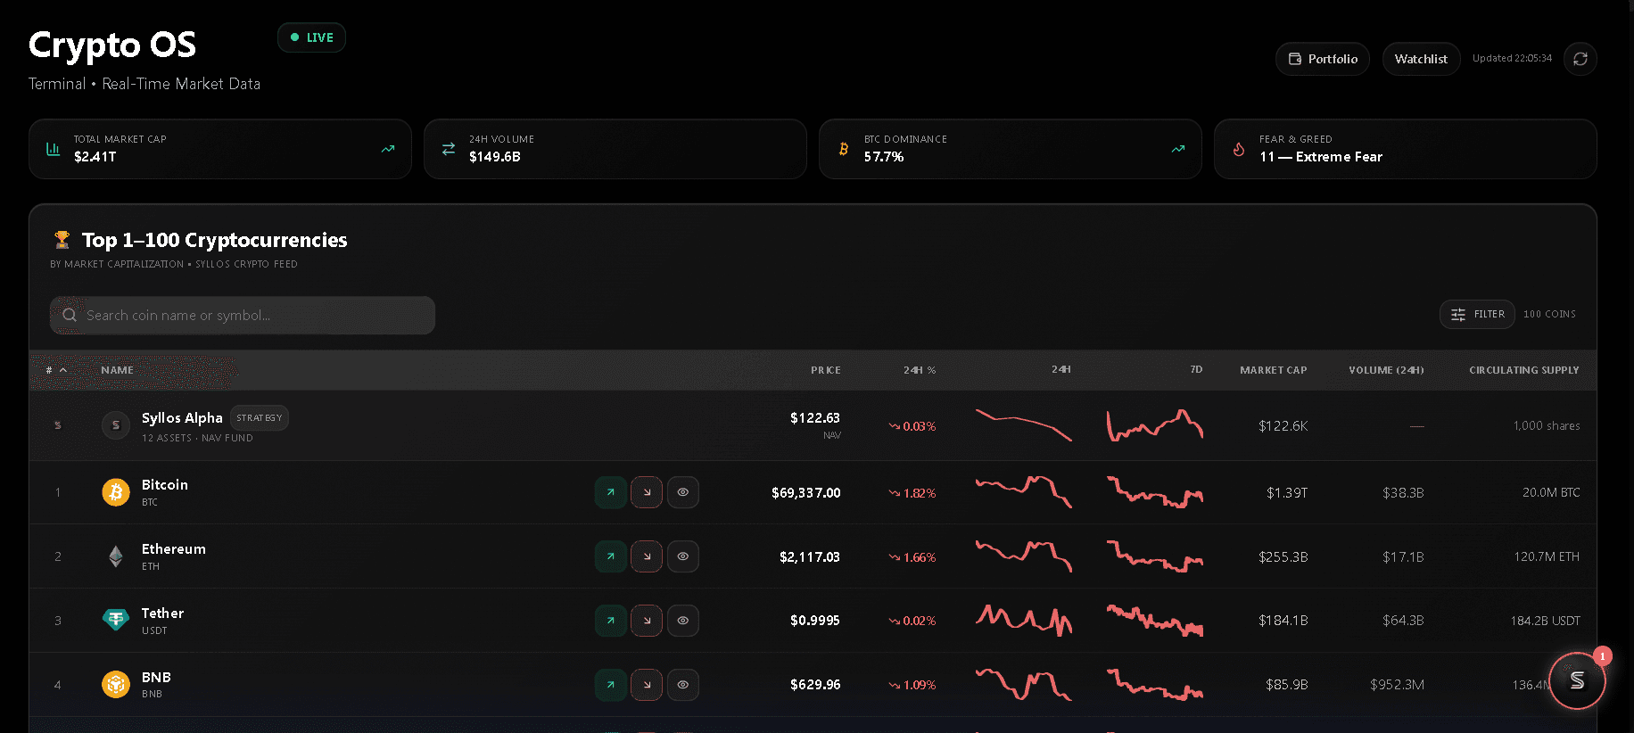Click the Bitcoin 24H sparkline chart
1634x733 pixels.
(1023, 492)
